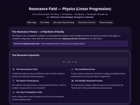Click 'The shimmering collapse' description

click(97, 87)
